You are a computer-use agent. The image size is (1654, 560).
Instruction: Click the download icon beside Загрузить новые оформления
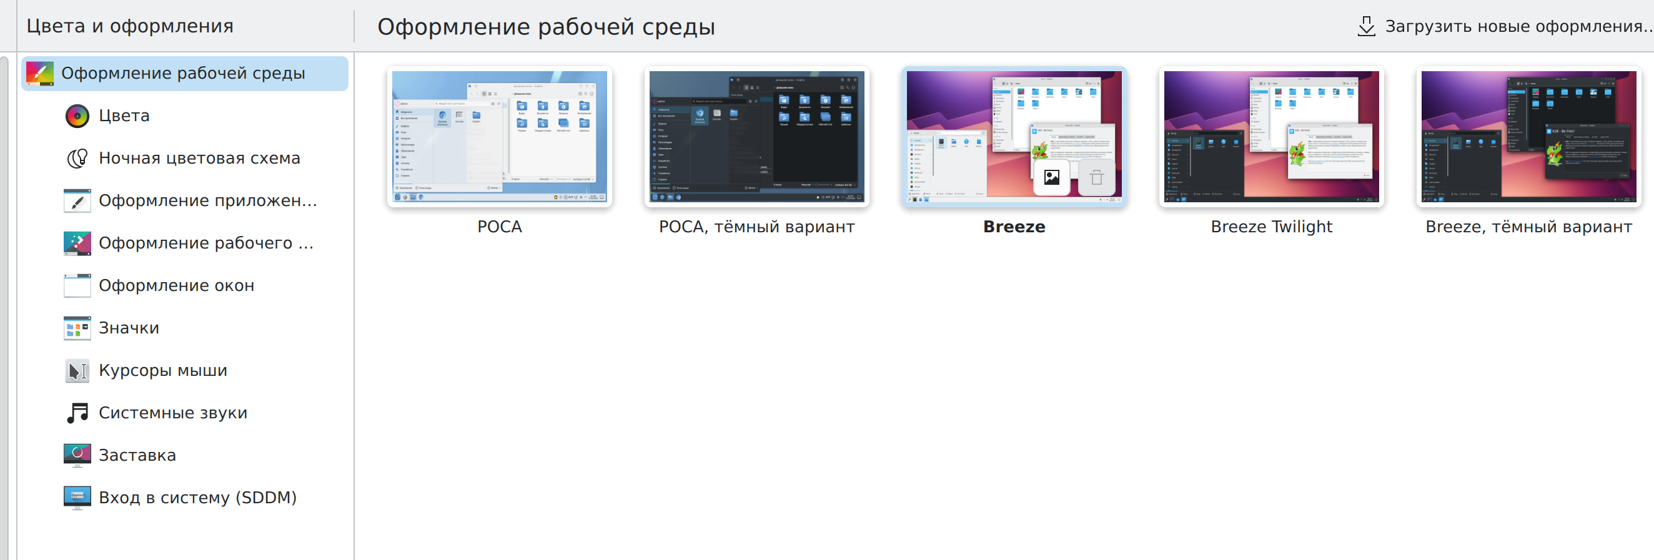pyautogui.click(x=1366, y=26)
